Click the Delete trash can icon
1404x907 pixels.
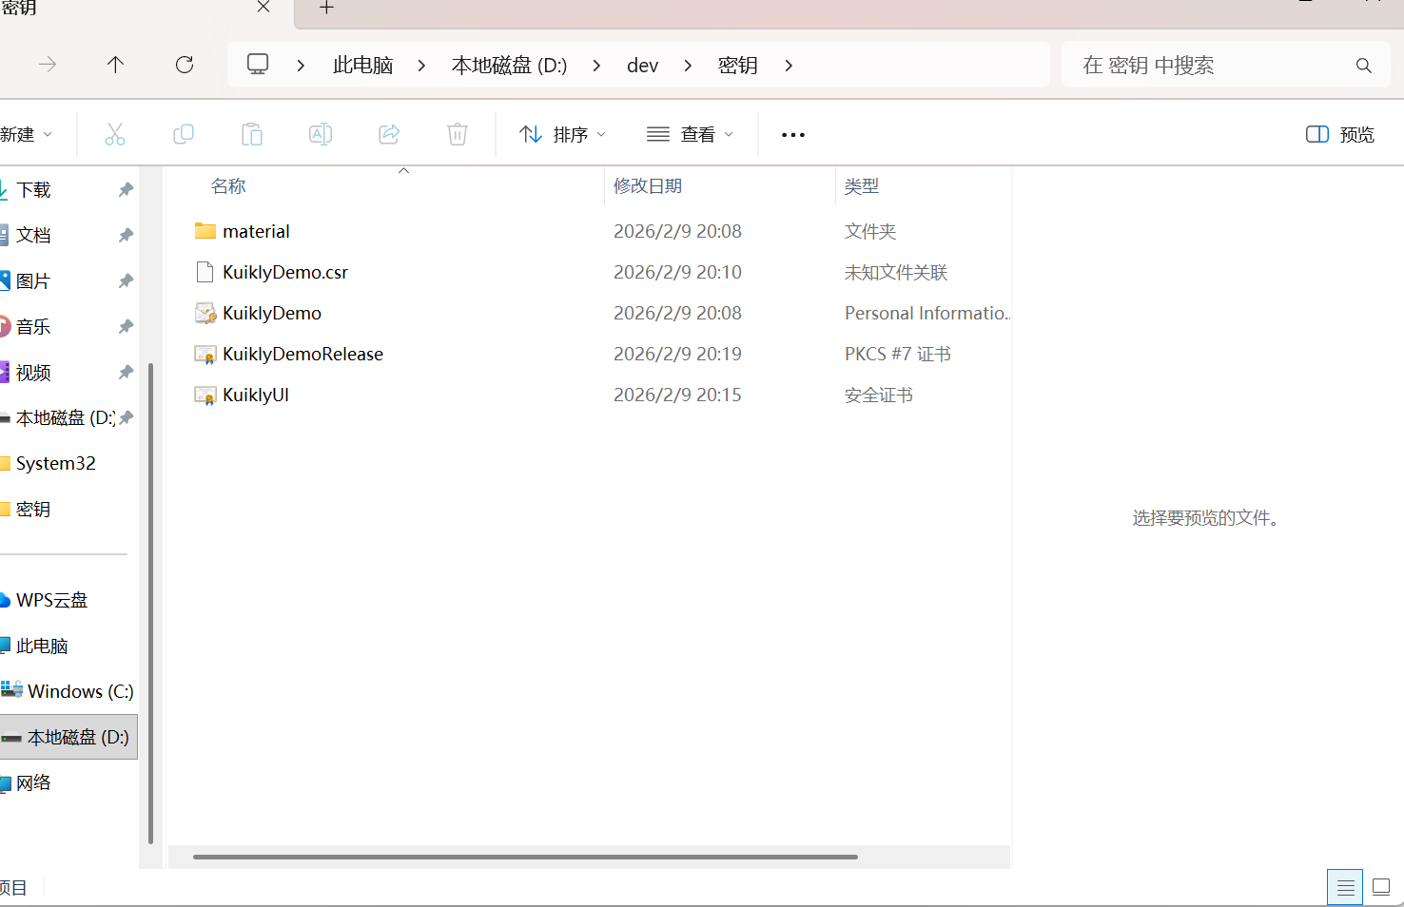(x=458, y=135)
